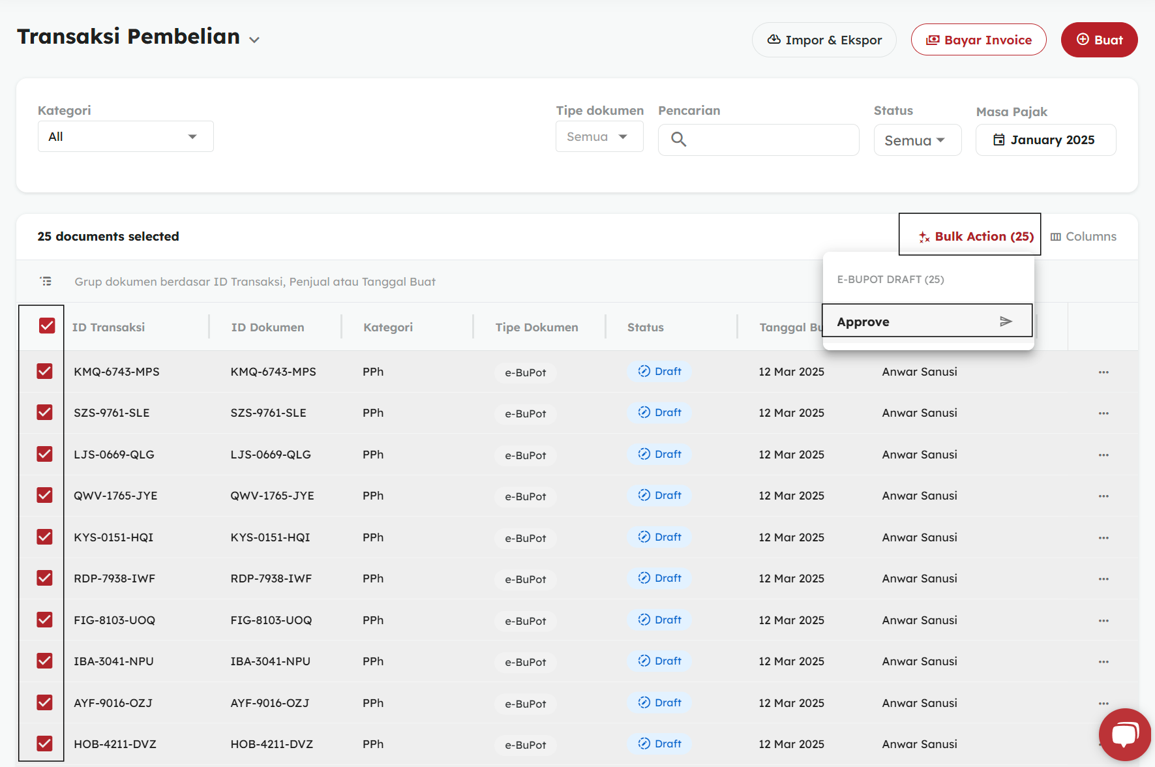Uncheck the select-all header checkbox
Screen dimensions: 1155x767
[47, 326]
